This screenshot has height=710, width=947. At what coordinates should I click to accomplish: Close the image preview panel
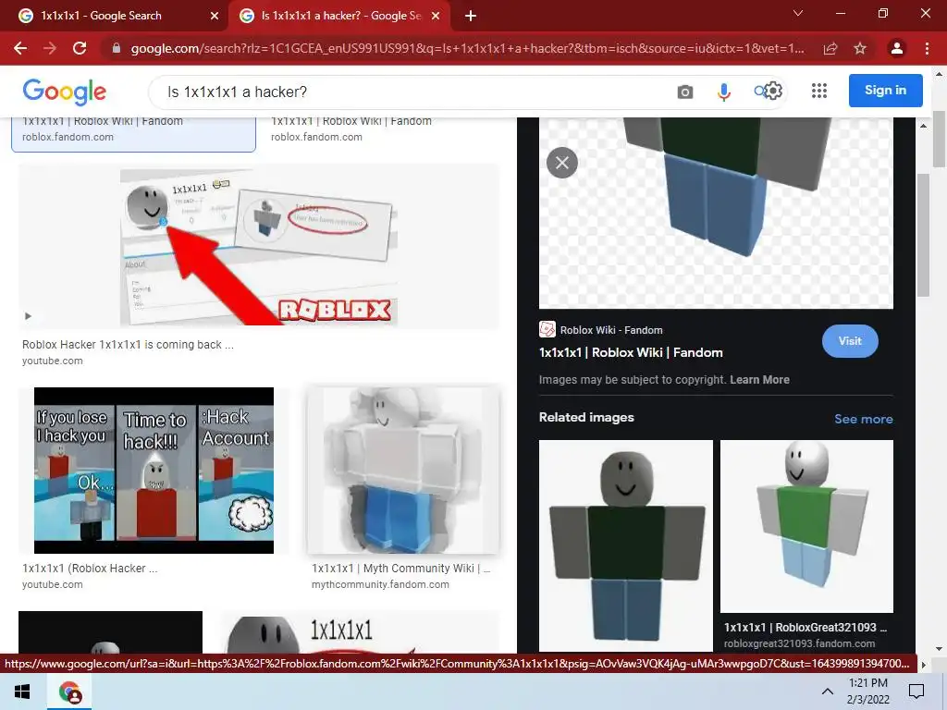click(562, 163)
